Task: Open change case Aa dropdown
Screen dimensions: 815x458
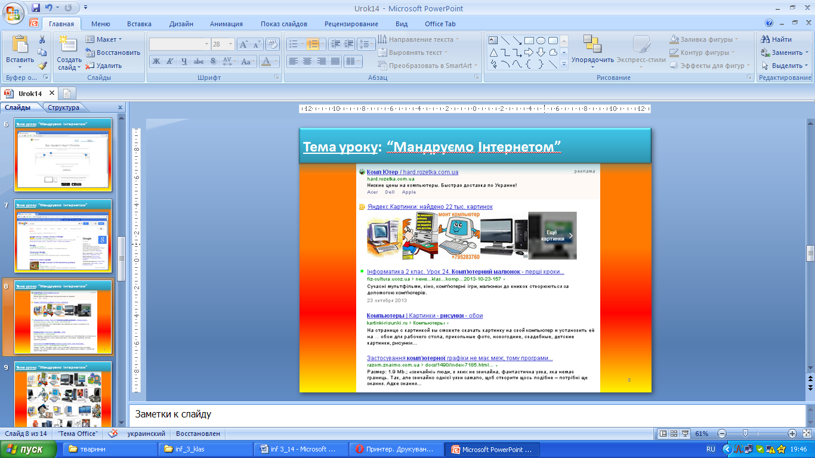Action: [248, 61]
